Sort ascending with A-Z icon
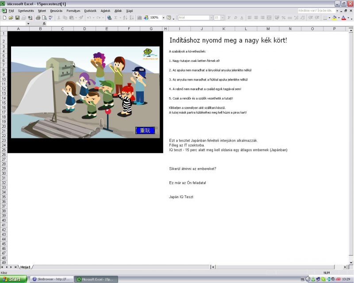 point(125,18)
